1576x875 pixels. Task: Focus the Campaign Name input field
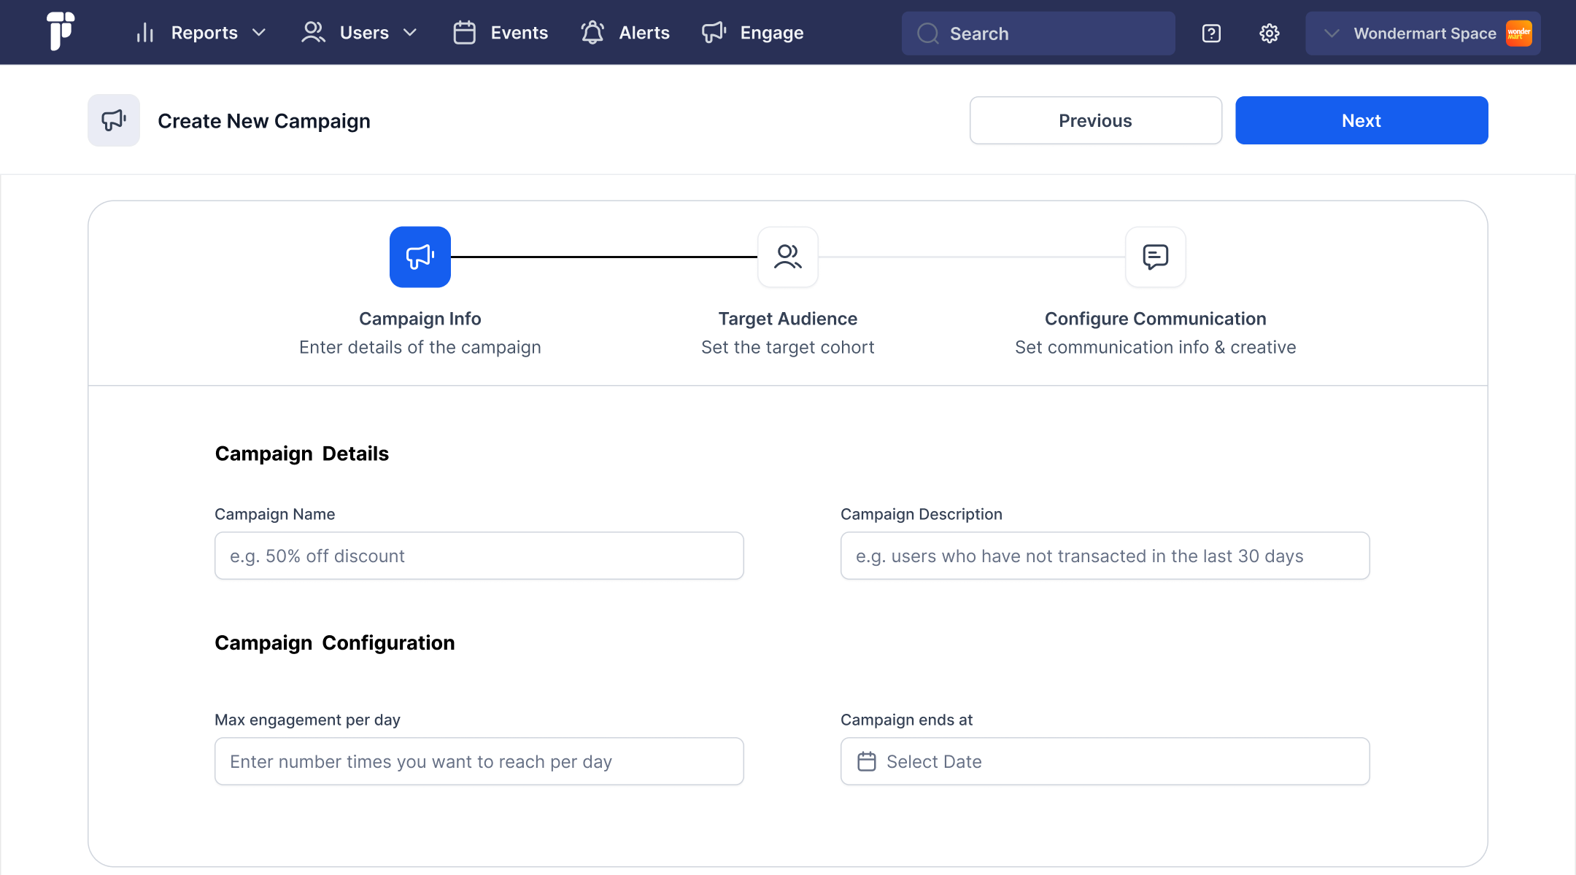[479, 556]
